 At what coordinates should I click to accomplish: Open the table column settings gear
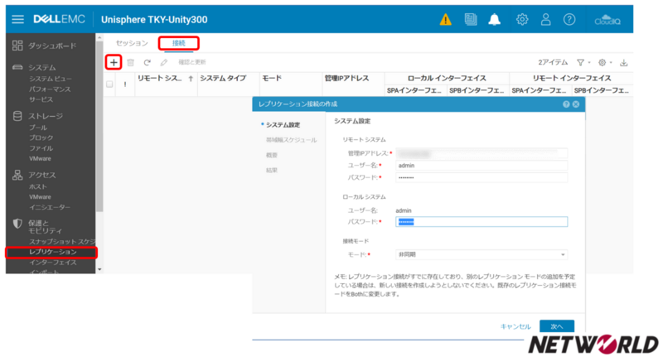click(603, 62)
